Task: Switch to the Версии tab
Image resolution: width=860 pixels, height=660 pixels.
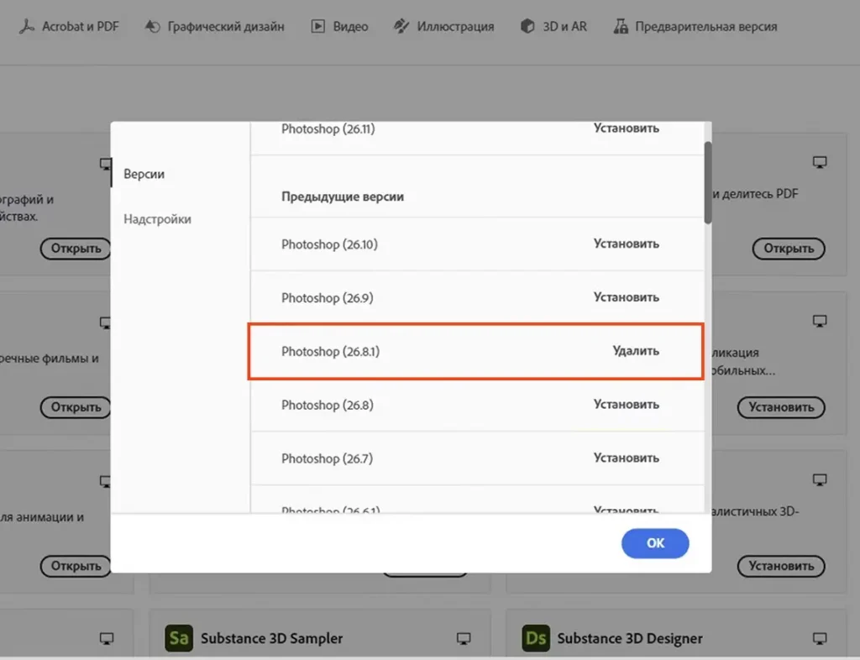Action: [x=144, y=174]
